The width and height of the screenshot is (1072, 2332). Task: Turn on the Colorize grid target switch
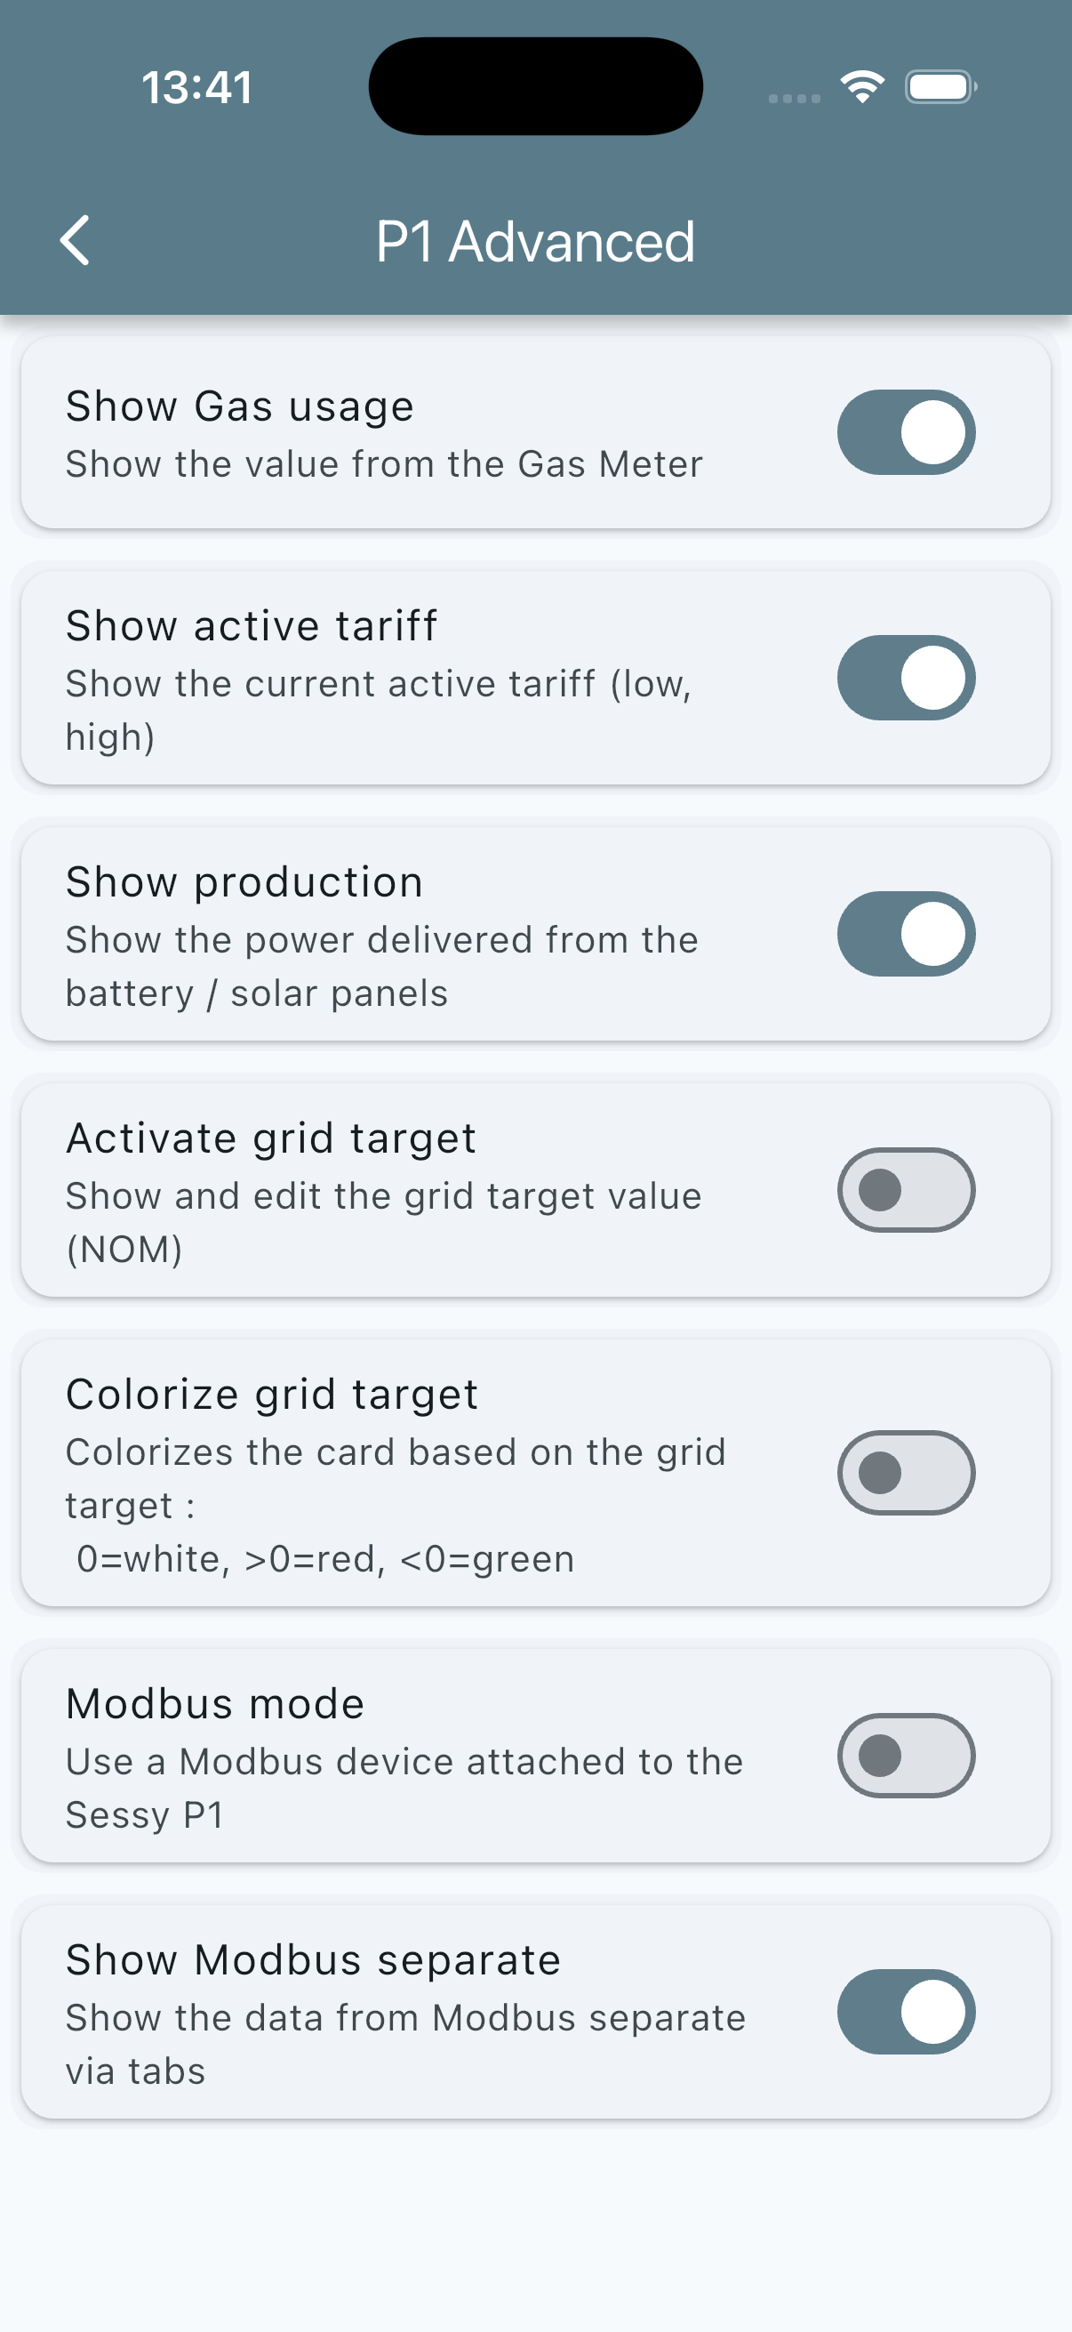click(906, 1473)
